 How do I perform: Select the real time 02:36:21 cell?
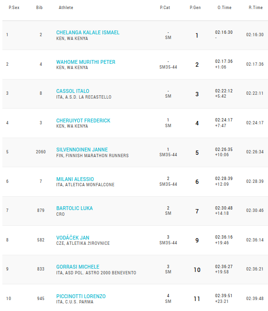point(255,269)
